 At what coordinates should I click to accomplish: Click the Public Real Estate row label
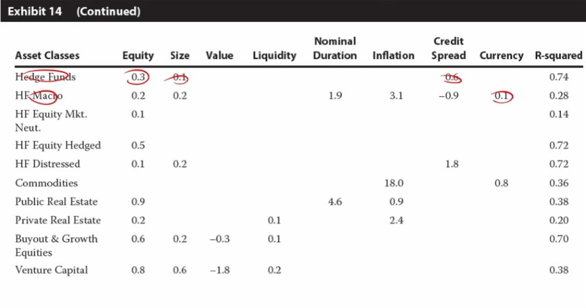(x=56, y=201)
